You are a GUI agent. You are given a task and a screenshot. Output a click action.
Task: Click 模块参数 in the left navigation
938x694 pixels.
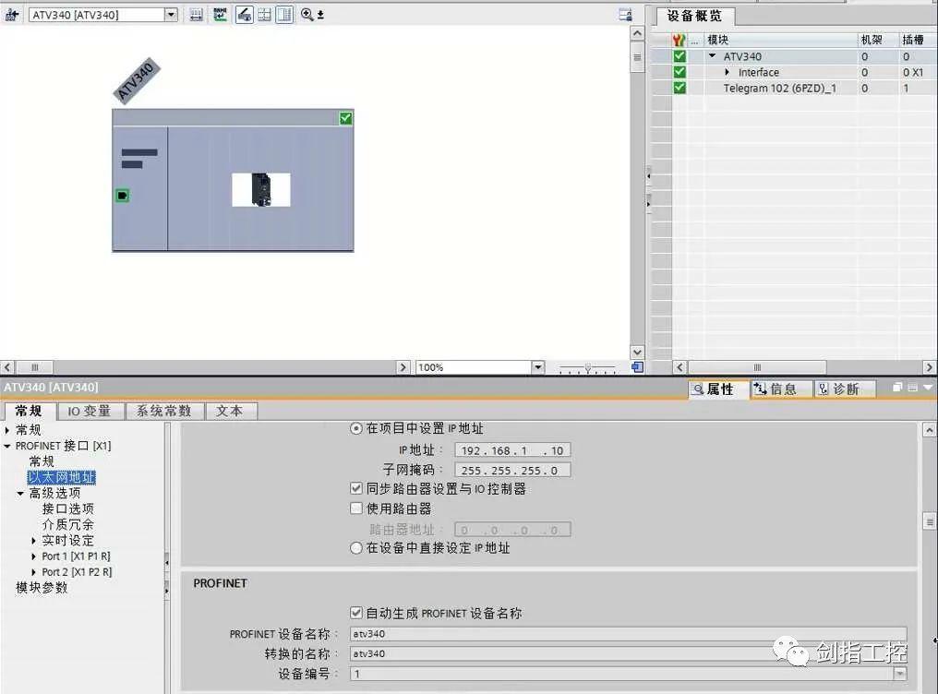(40, 587)
